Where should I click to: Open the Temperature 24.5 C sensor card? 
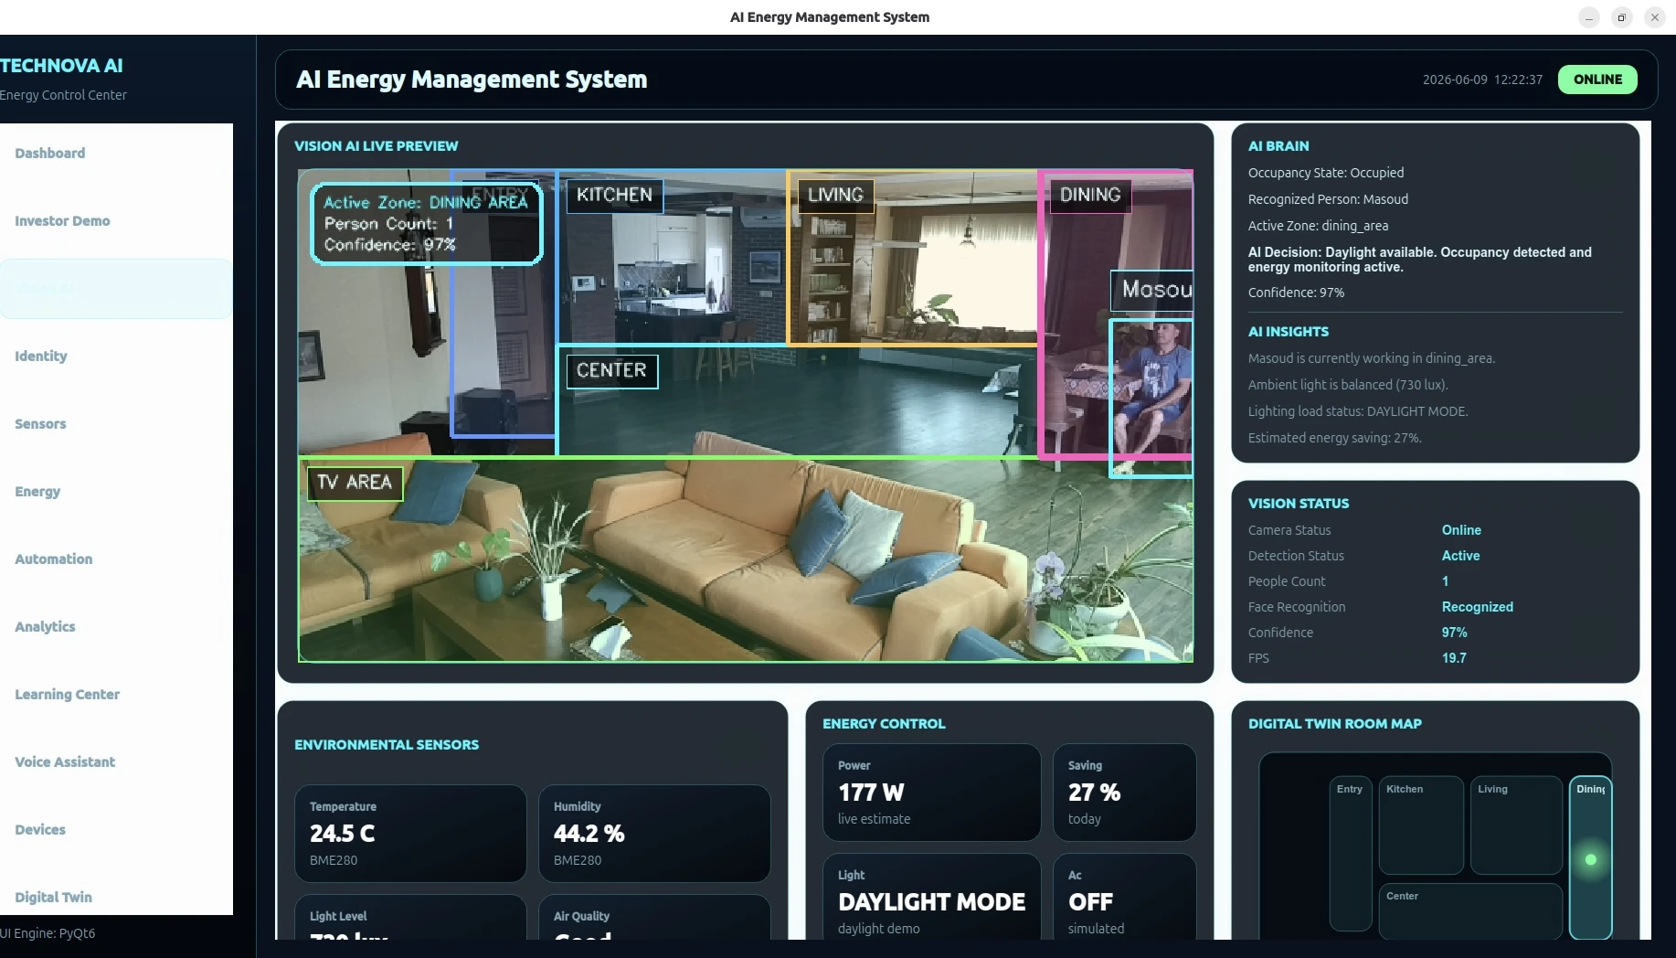[x=410, y=834]
